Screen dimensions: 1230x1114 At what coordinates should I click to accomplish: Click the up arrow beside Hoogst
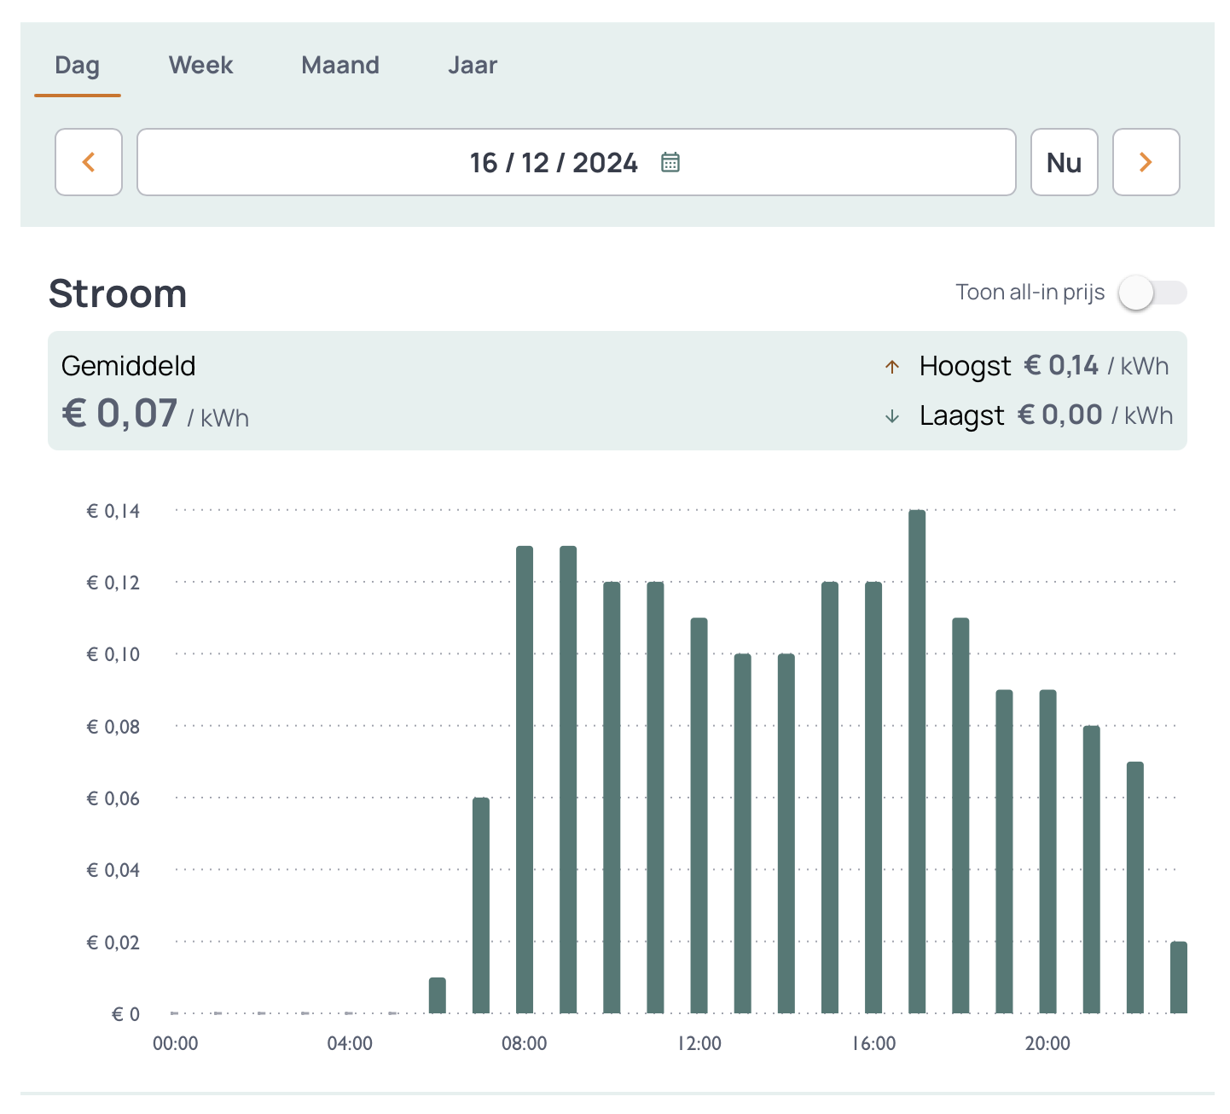tap(892, 367)
